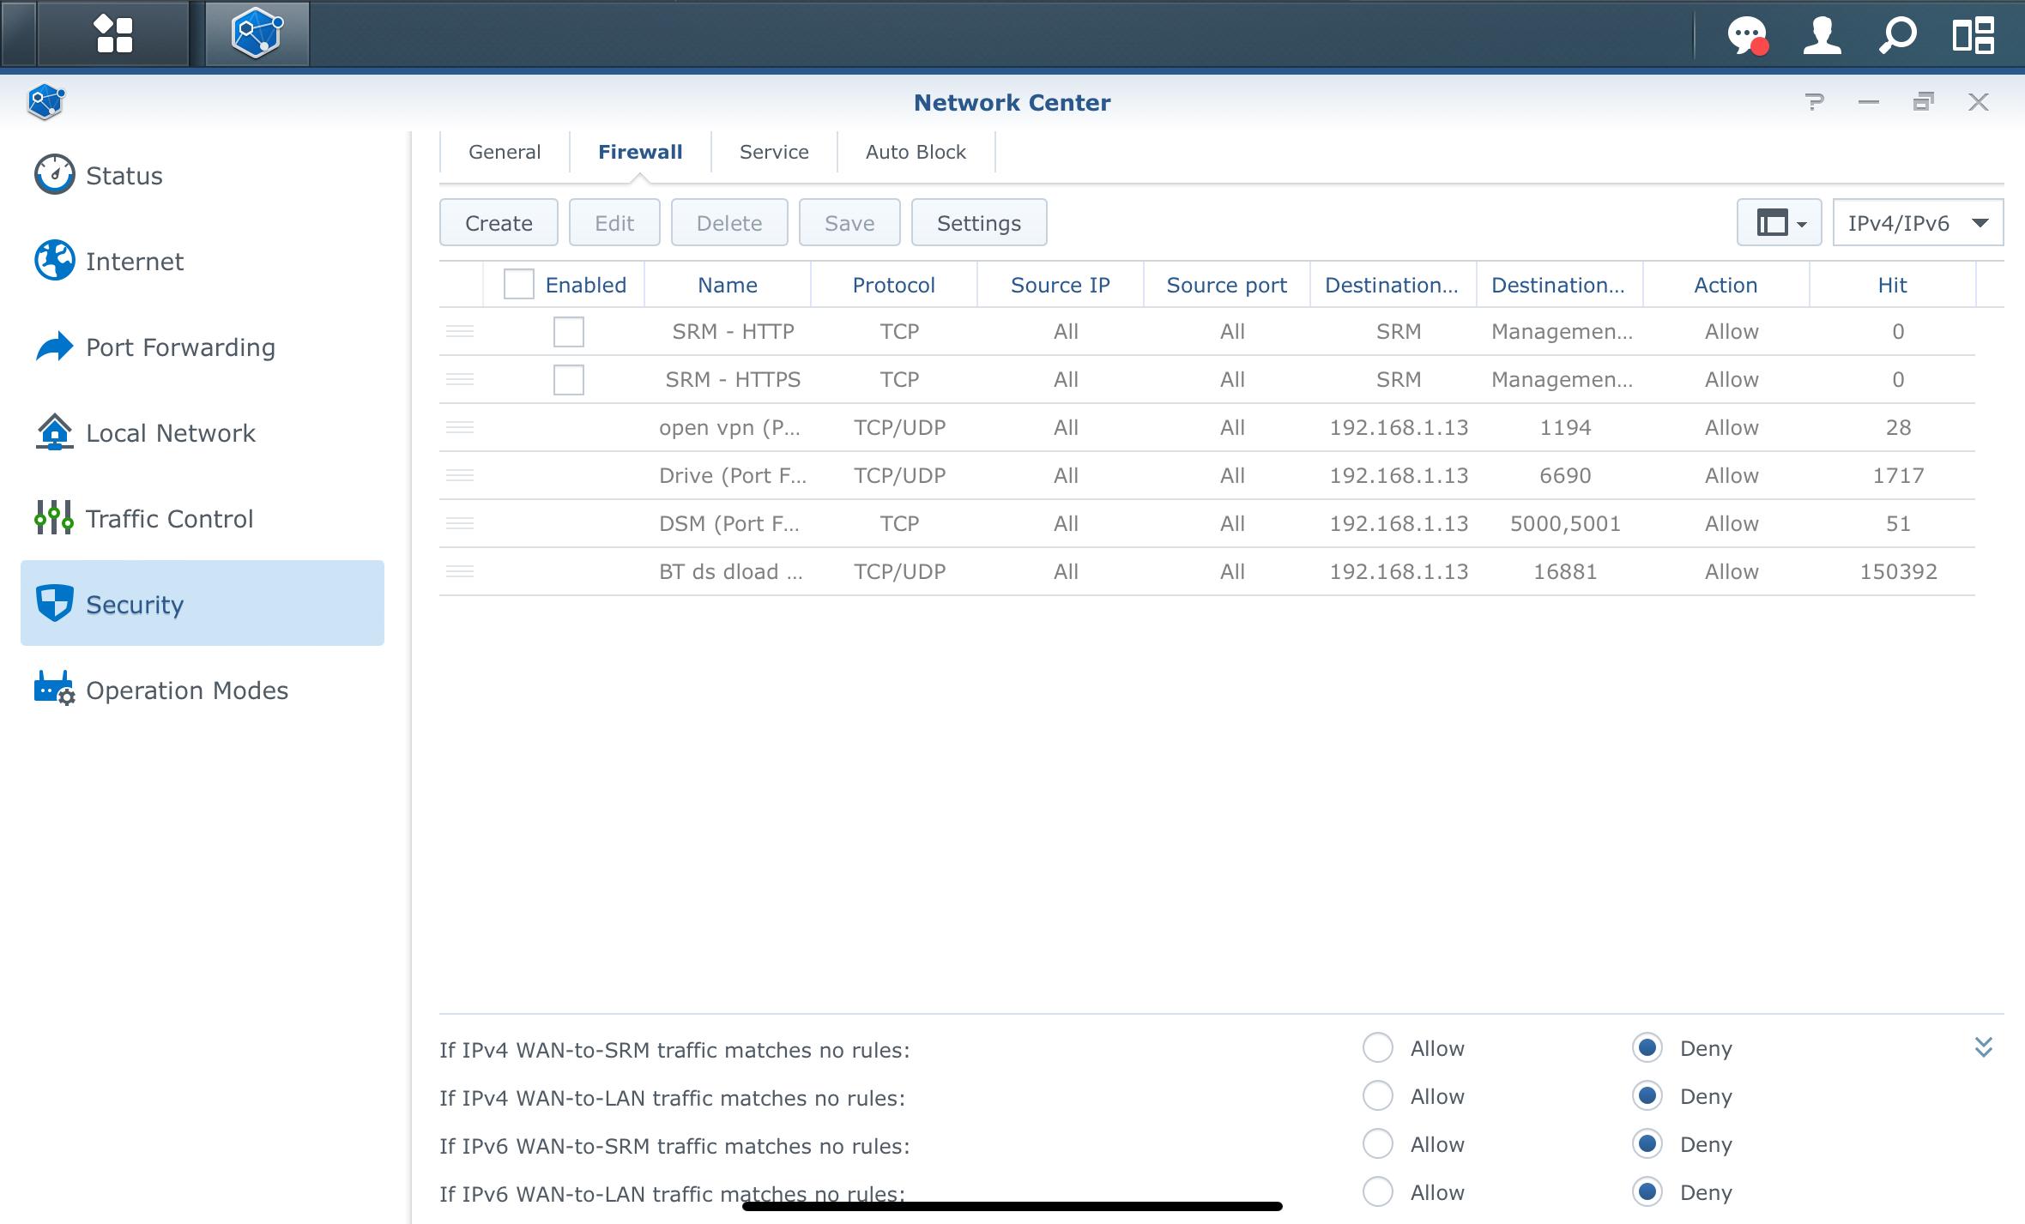Open firewall Settings button

[978, 223]
